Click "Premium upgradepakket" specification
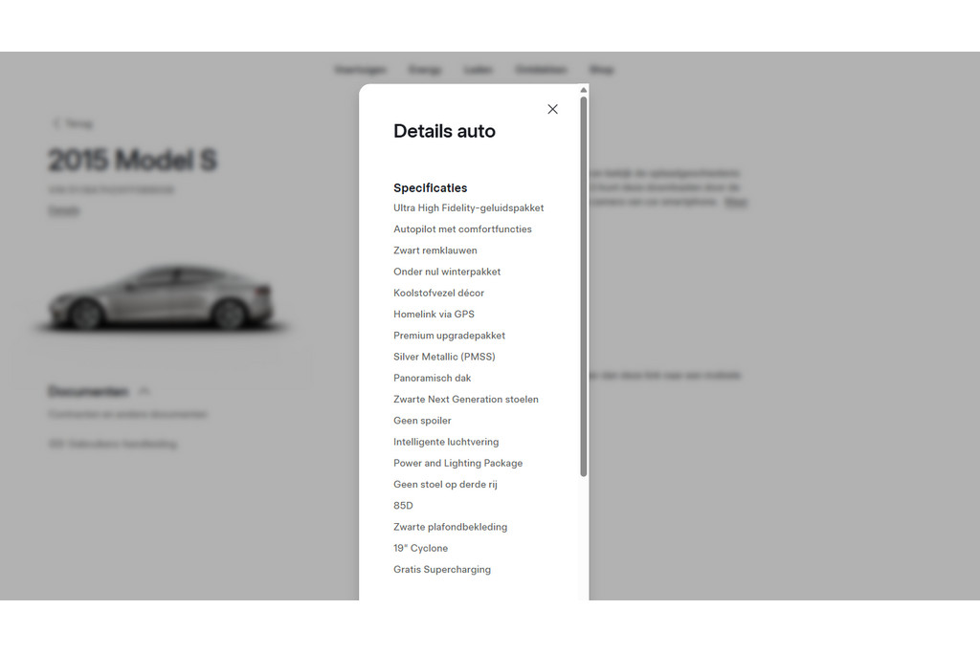Screen dimensions: 980x653 [x=450, y=336]
